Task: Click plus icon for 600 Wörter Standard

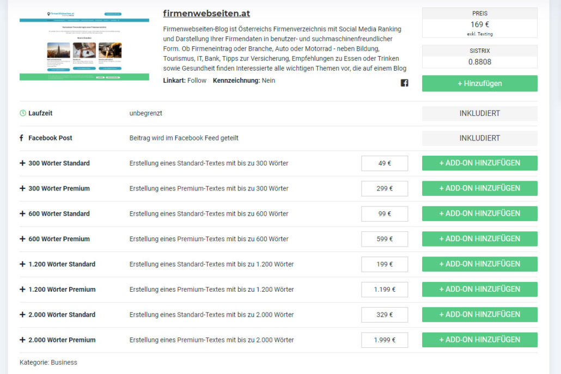Action: pyautogui.click(x=23, y=214)
